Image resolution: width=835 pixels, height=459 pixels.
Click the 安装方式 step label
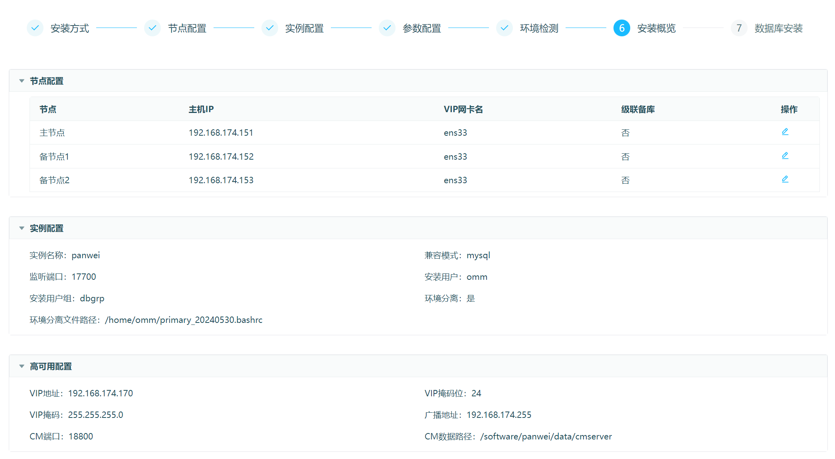(x=69, y=28)
